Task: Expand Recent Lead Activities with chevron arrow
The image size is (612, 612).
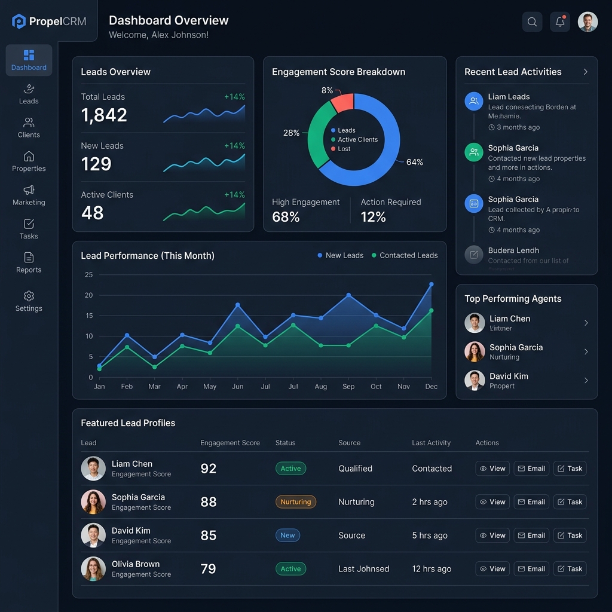Action: point(585,72)
